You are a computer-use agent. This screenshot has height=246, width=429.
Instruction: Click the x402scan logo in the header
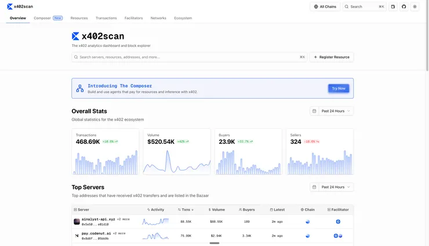(x=20, y=6)
